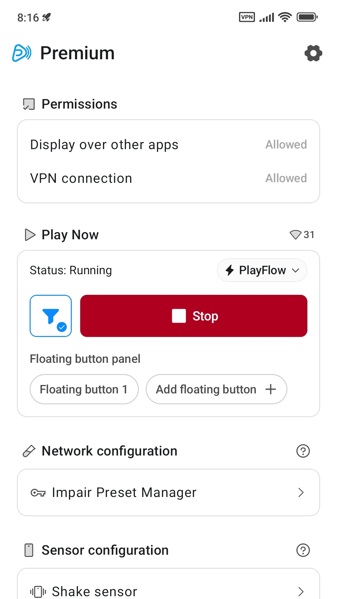The image size is (337, 599).
Task: Tap the app logo beside Premium
Action: [x=22, y=53]
